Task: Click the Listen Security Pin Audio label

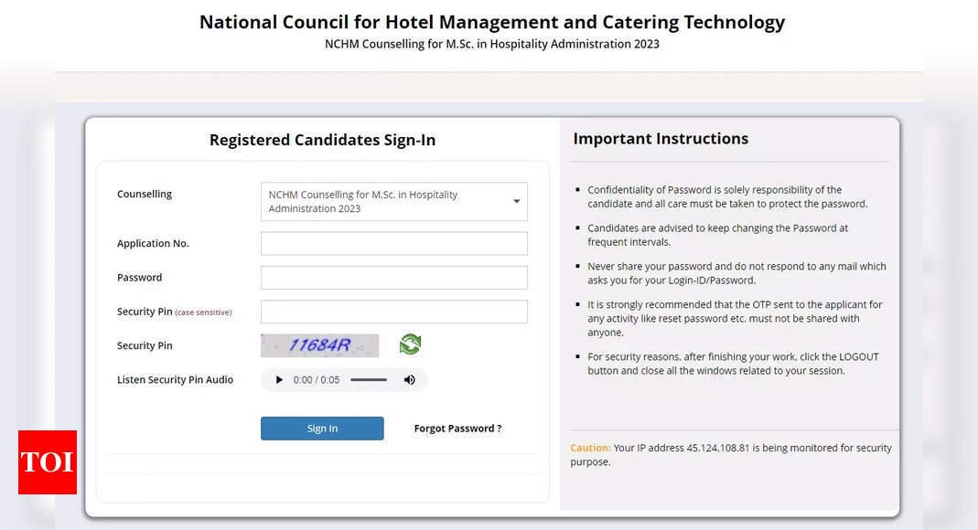Action: click(x=176, y=380)
